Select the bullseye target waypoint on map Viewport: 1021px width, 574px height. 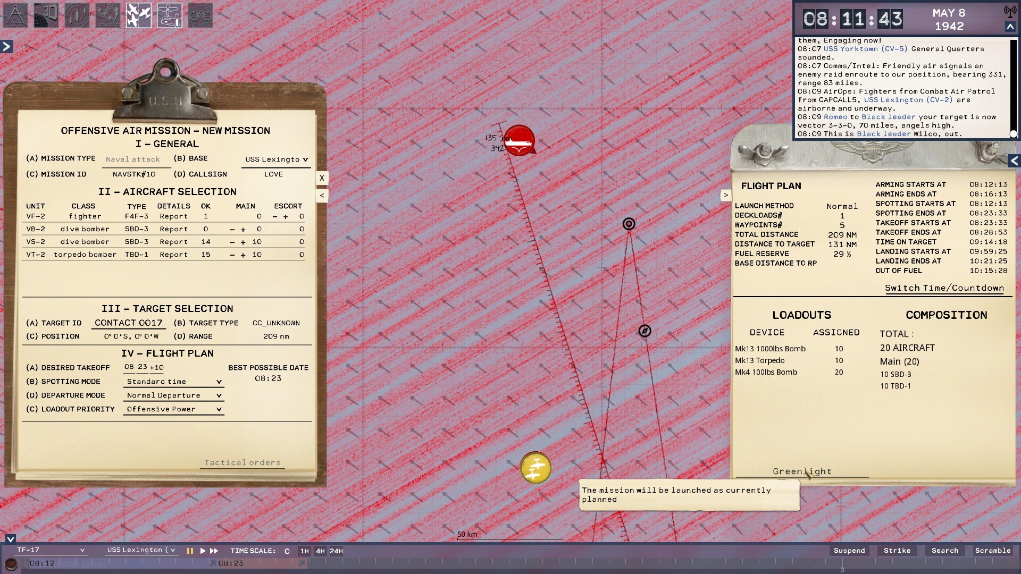[x=629, y=224]
